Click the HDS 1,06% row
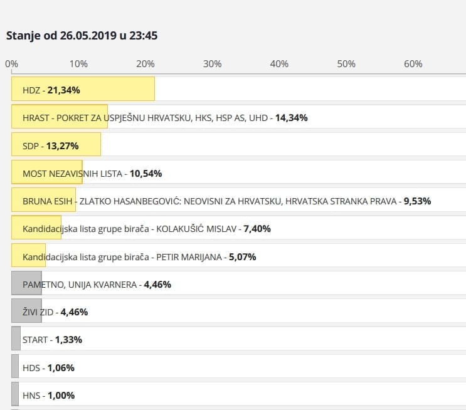 coord(48,367)
